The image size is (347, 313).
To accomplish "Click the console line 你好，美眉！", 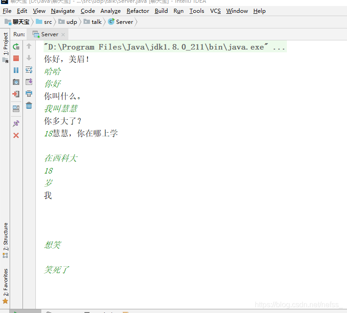I will [67, 59].
